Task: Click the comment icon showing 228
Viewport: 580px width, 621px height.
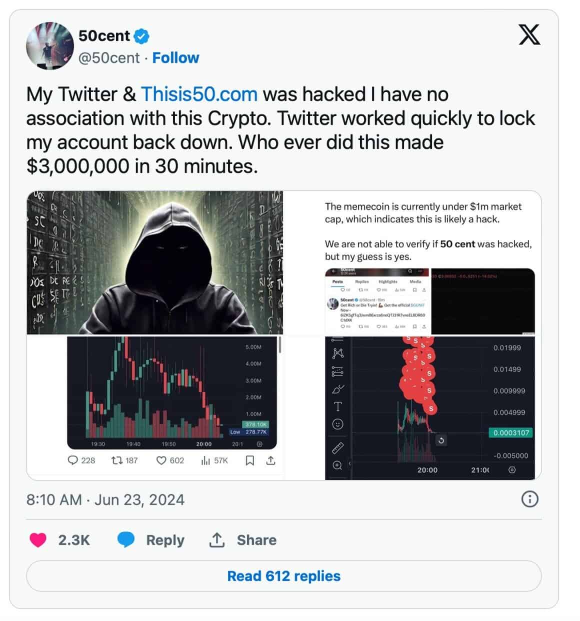Action: pyautogui.click(x=73, y=460)
